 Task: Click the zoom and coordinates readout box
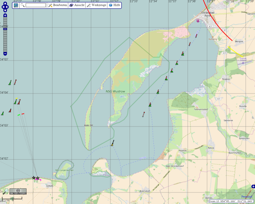[231, 201]
